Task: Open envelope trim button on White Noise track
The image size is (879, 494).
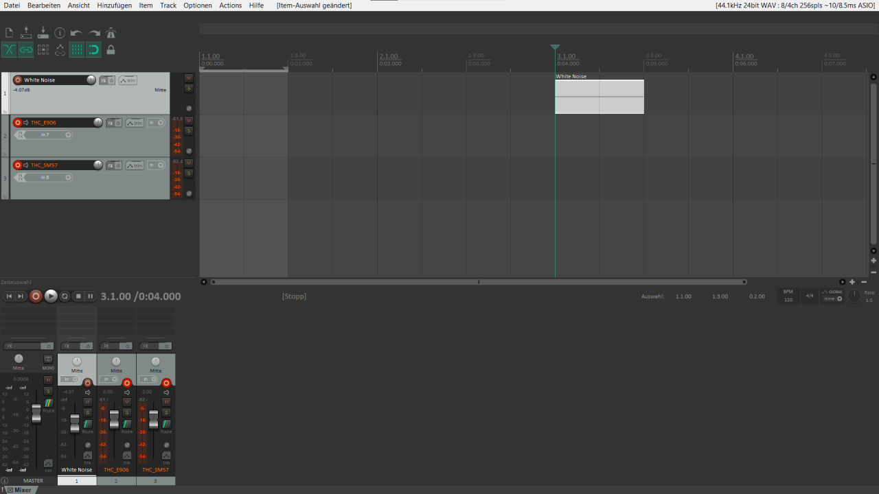Action: (x=128, y=80)
